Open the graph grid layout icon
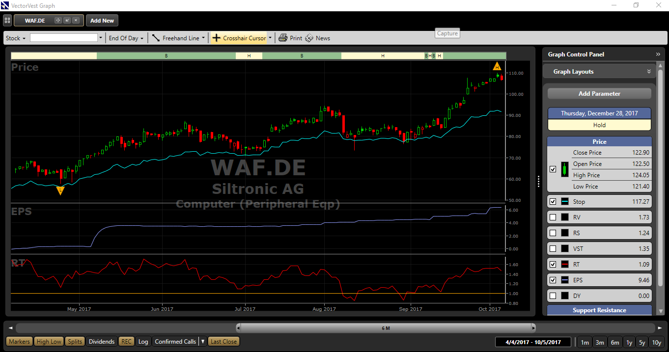Viewport: 669px width, 352px height. pos(7,21)
